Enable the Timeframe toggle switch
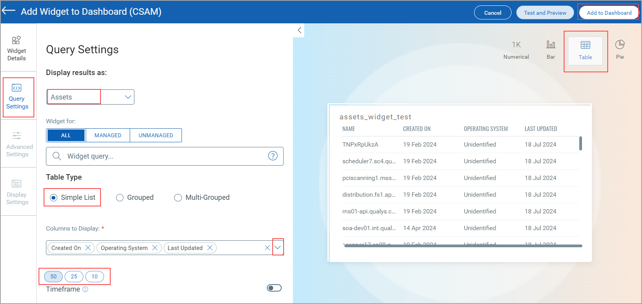This screenshot has width=642, height=304. pos(274,288)
